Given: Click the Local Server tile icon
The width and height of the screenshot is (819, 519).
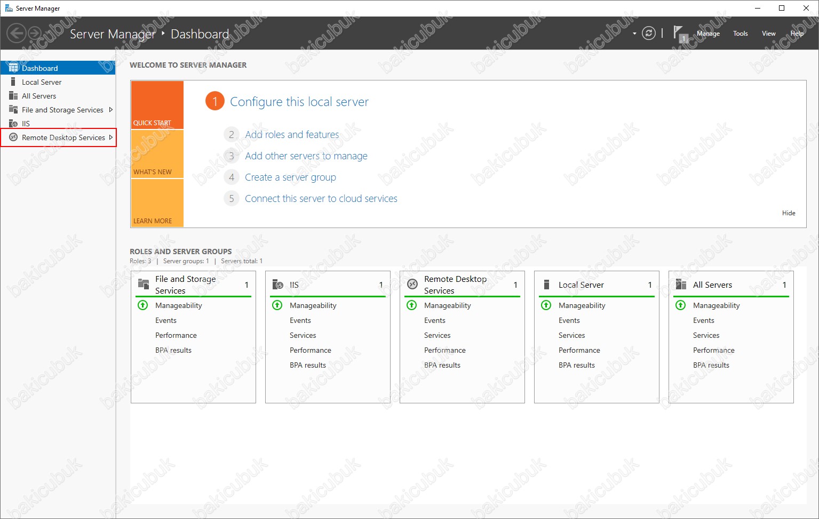Looking at the screenshot, I should click(546, 284).
